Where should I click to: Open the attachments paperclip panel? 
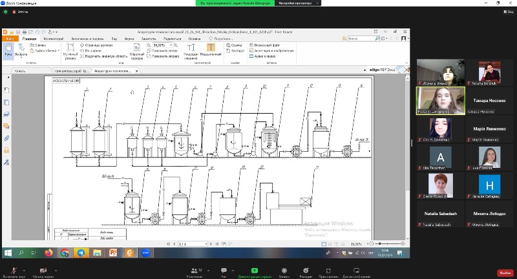(x=6, y=138)
